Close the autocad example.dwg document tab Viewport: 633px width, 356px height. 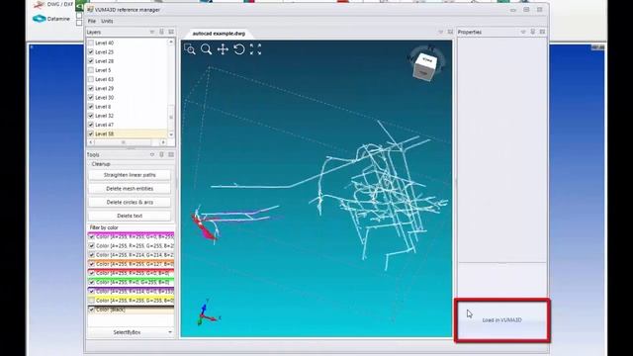click(x=451, y=32)
